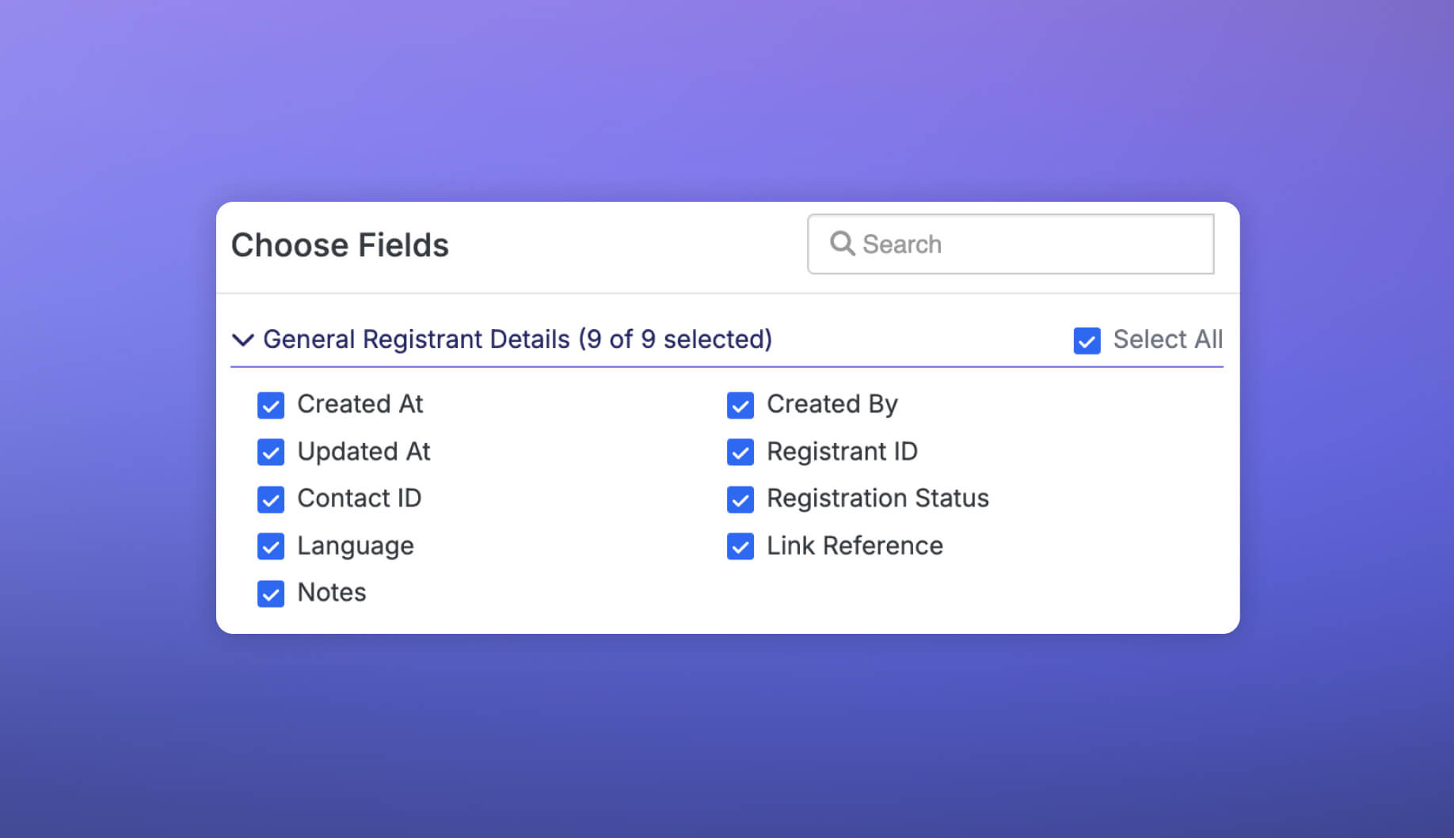The image size is (1454, 838).
Task: Untick the Notes checkbox
Action: 271,593
